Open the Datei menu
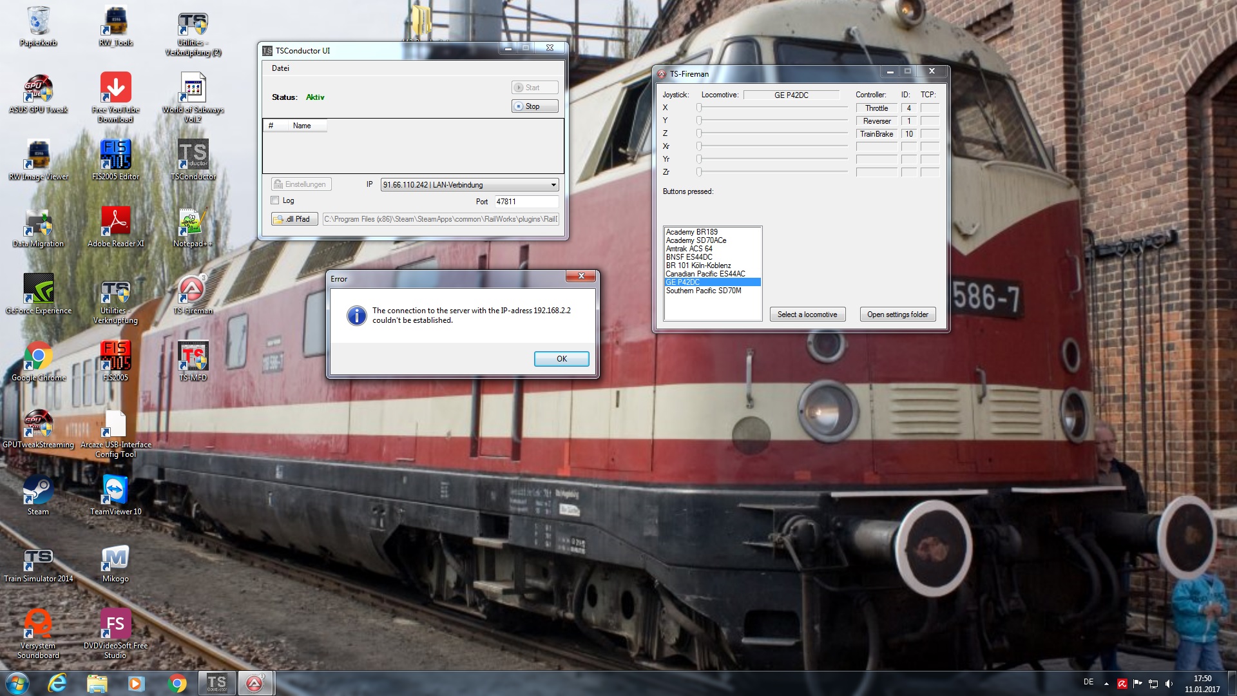 tap(280, 68)
